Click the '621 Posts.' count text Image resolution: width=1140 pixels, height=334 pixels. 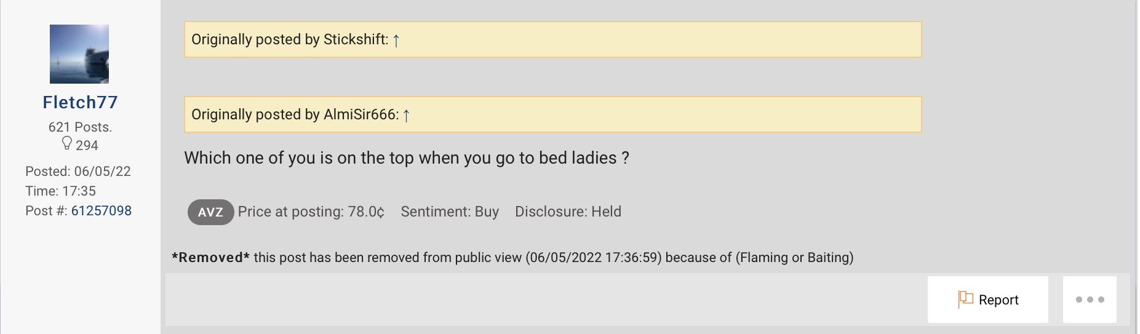coord(80,127)
